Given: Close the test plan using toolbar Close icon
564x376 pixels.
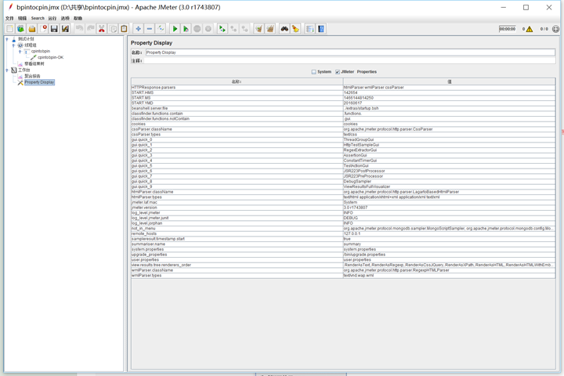Looking at the screenshot, I should [43, 29].
